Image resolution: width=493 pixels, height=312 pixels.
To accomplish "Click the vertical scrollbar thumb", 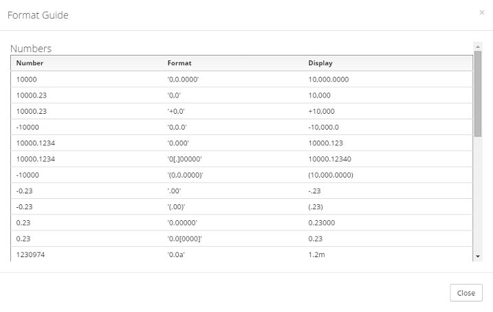I will click(x=478, y=94).
